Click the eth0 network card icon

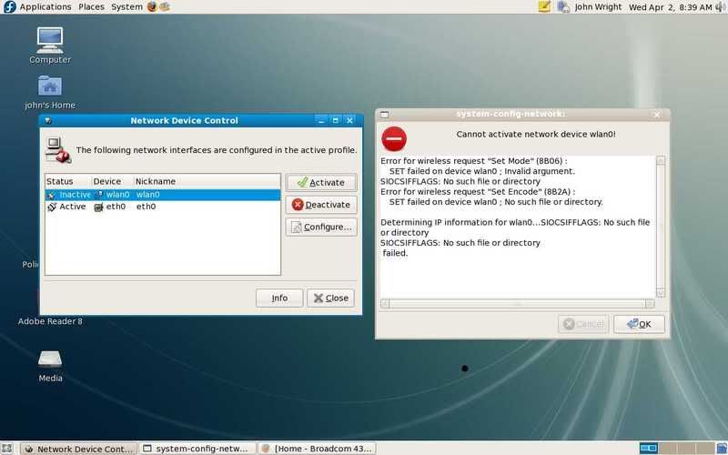pyautogui.click(x=98, y=207)
